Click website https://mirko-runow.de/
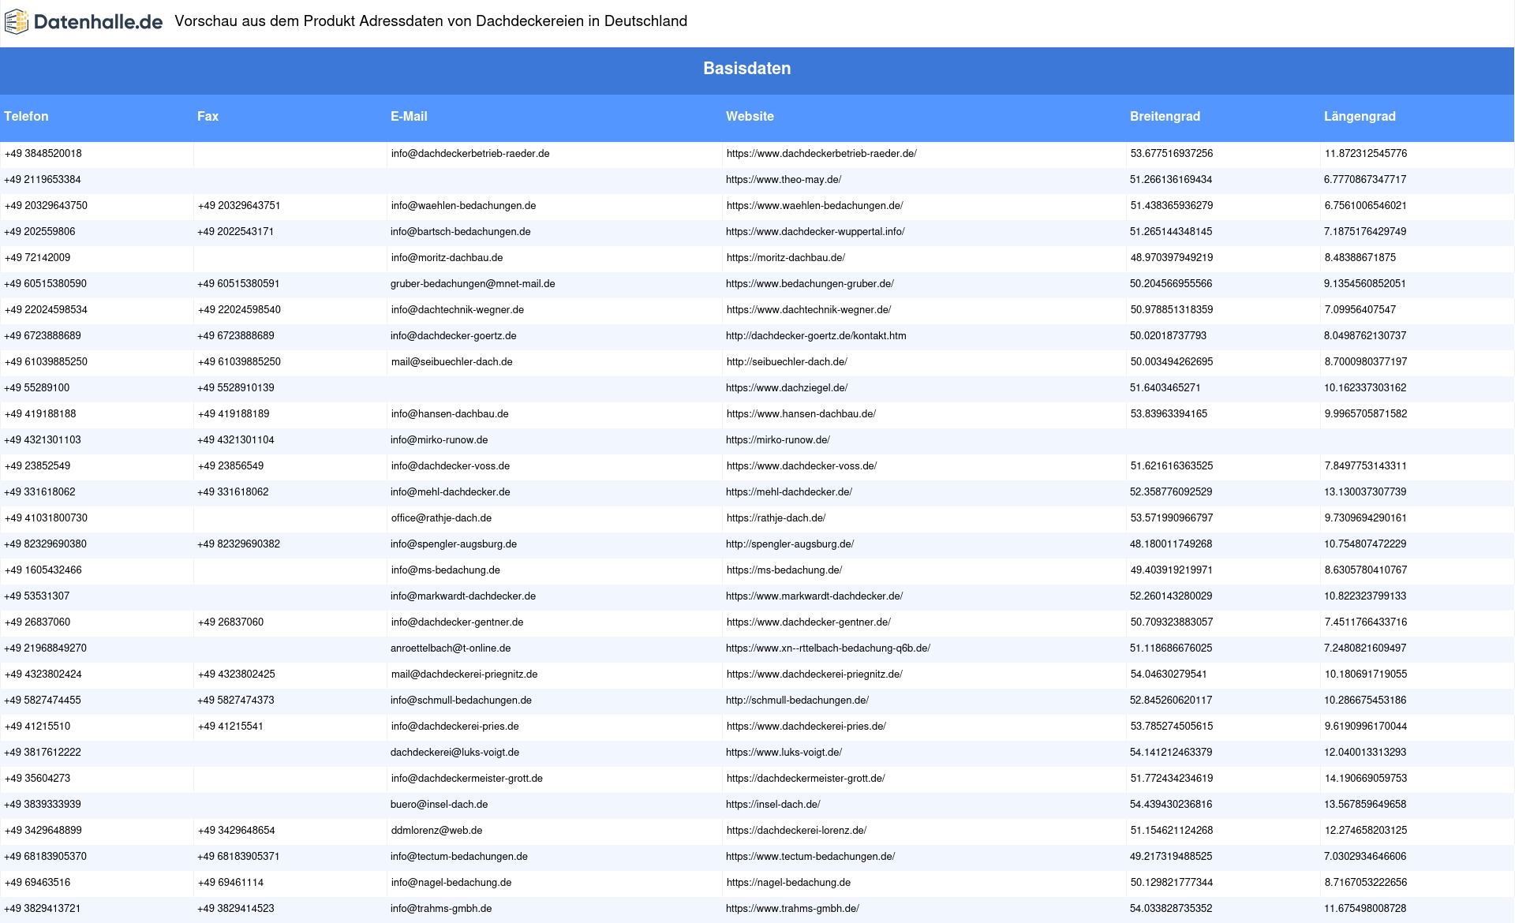The image size is (1515, 923). pos(778,440)
